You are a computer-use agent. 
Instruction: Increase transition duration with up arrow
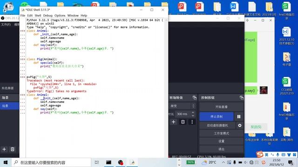coord(193,112)
